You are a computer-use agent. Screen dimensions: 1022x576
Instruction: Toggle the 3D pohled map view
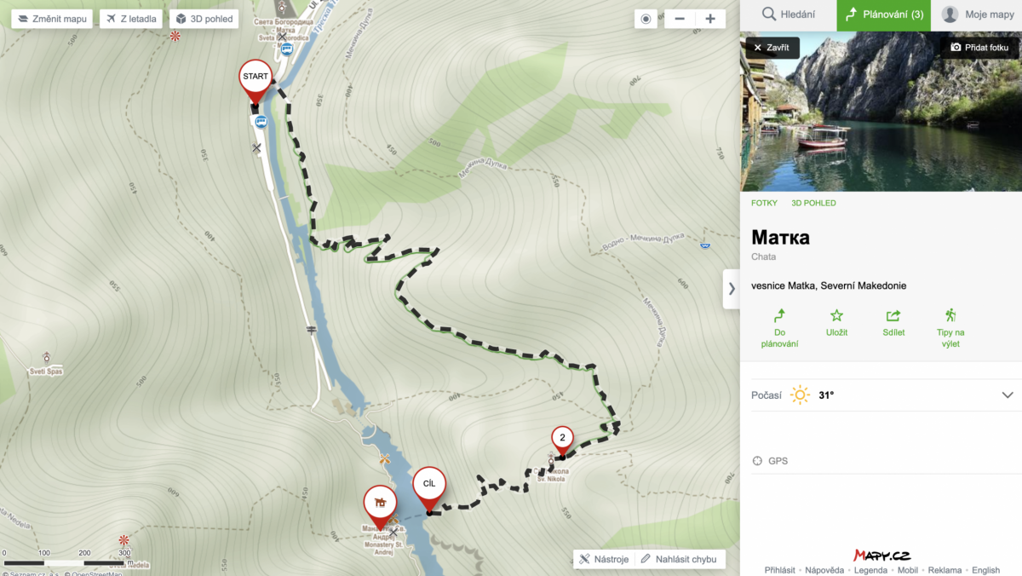(x=204, y=19)
